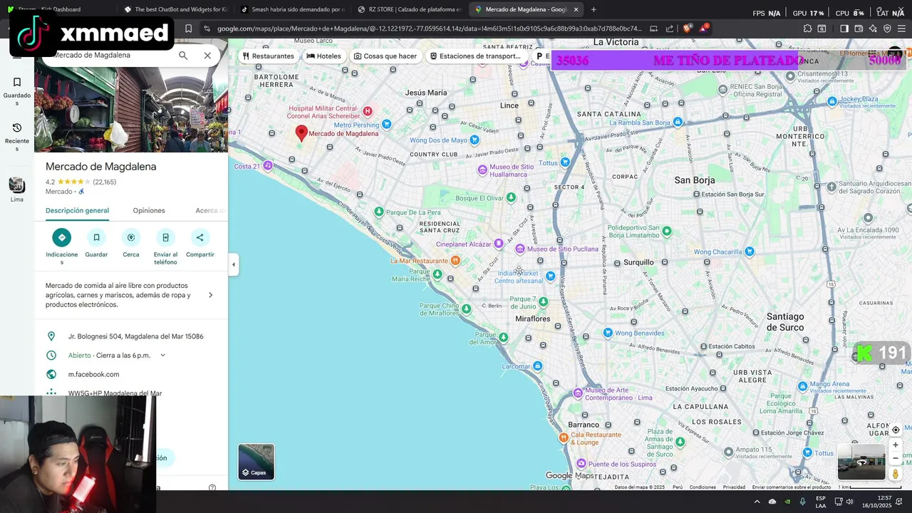Select the Larcomar shopping marker
Image resolution: width=912 pixels, height=513 pixels.
click(x=537, y=366)
